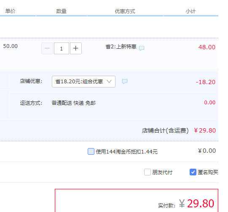Expand the chevron in the store discount dropdown

109,81
